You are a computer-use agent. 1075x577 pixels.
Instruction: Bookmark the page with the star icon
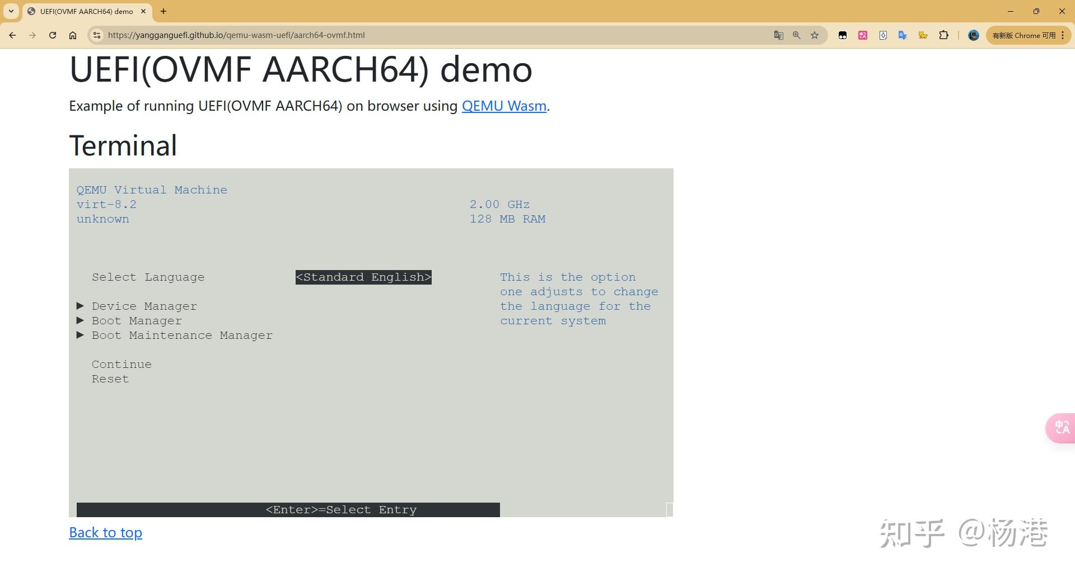[x=815, y=35]
